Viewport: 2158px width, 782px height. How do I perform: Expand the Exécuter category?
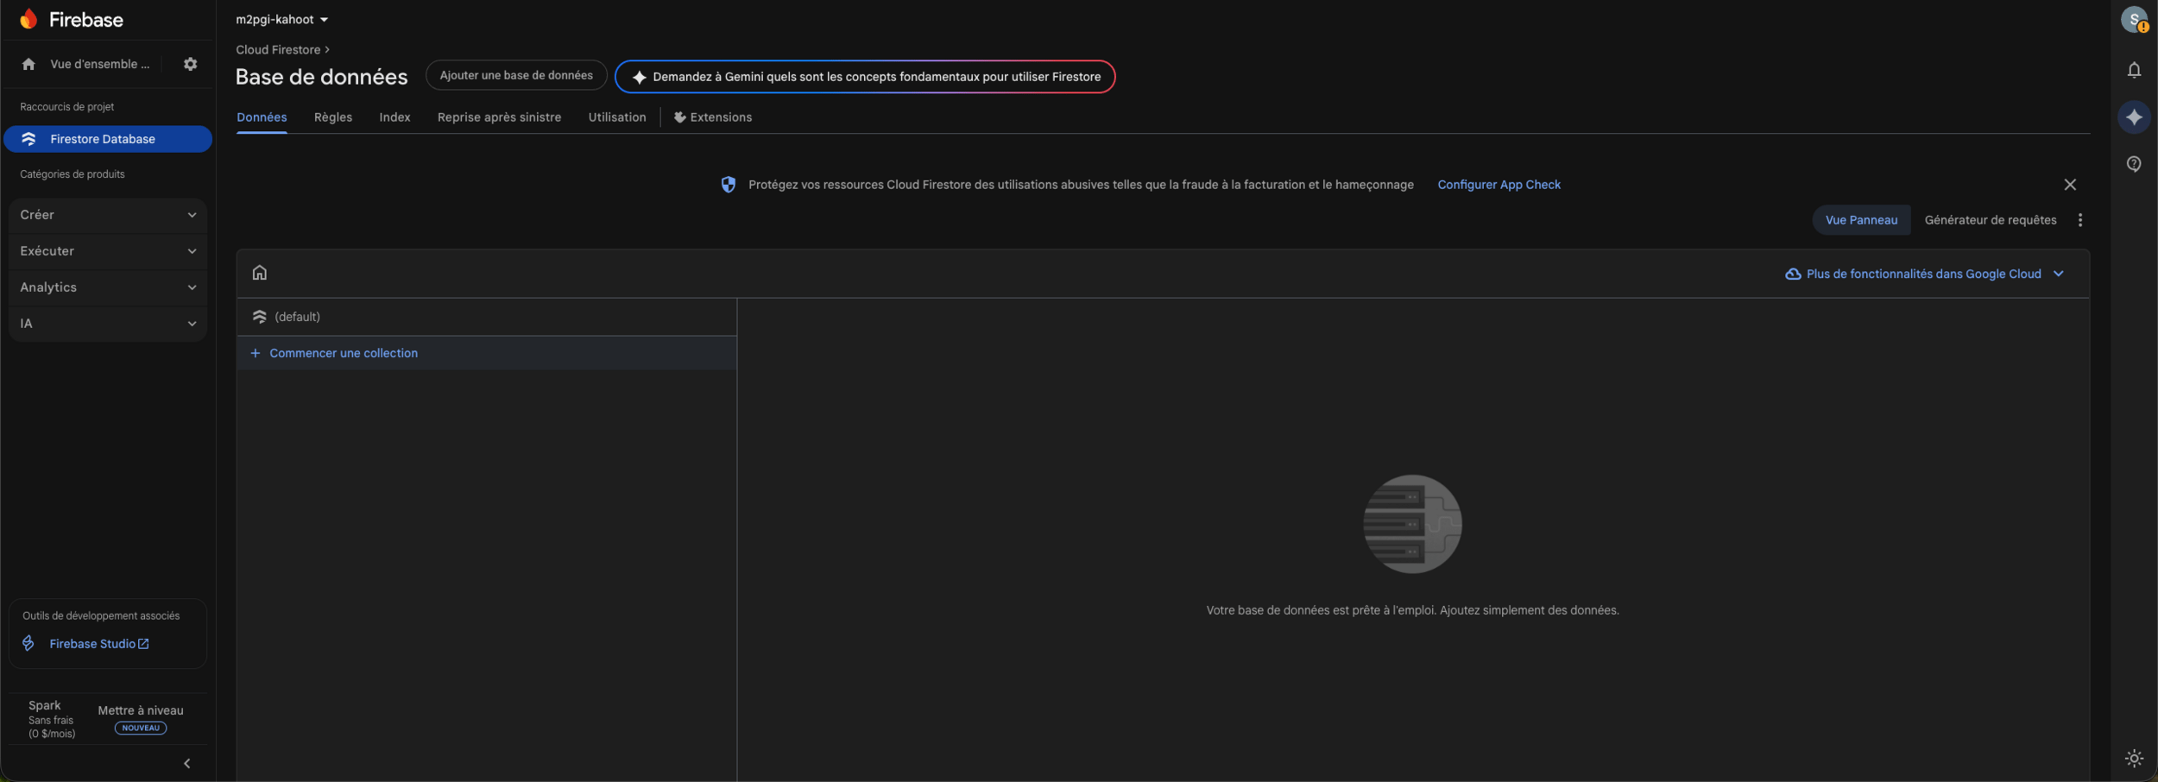(x=108, y=251)
